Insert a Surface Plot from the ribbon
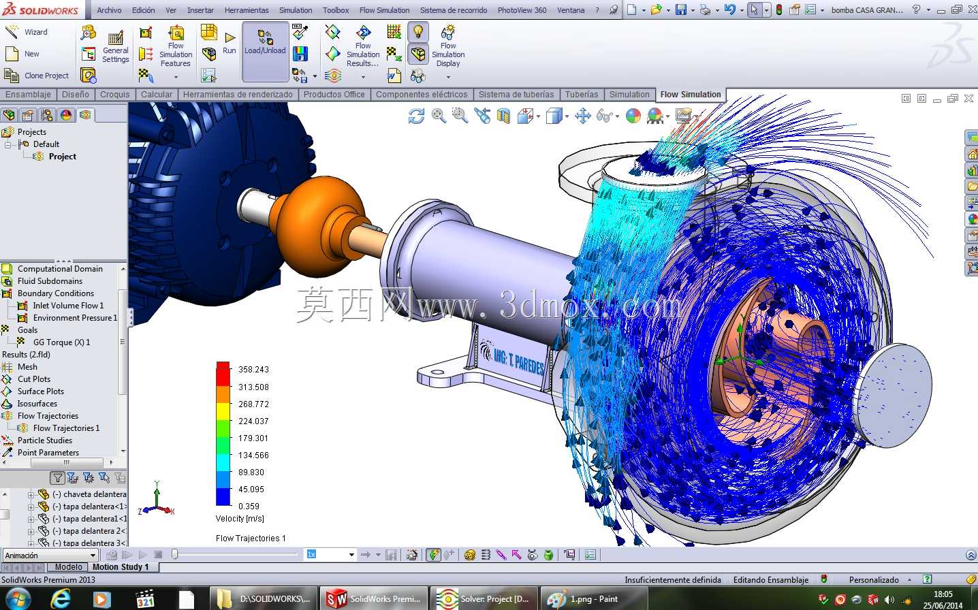Viewport: 978px width, 610px height. click(332, 54)
